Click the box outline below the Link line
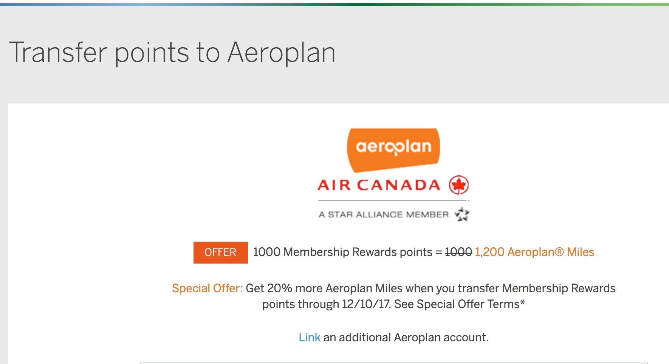 click(393, 363)
